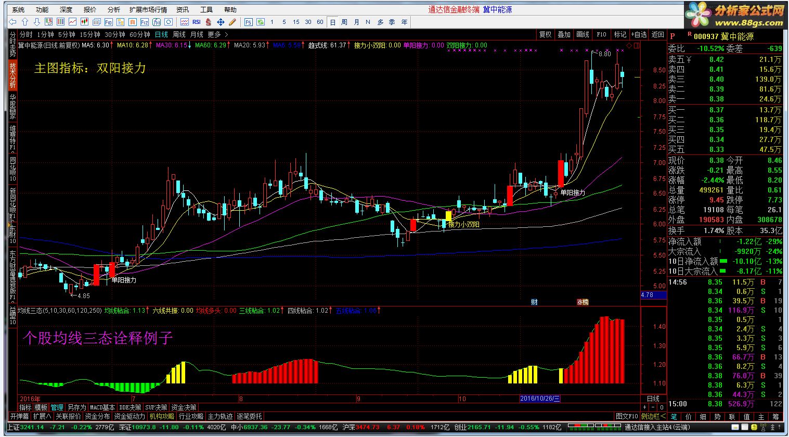Expand the 更多 periods list

click(217, 34)
